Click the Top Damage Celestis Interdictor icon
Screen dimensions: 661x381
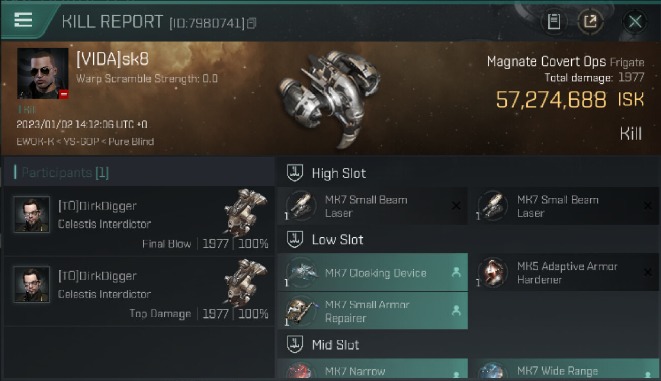pos(245,282)
